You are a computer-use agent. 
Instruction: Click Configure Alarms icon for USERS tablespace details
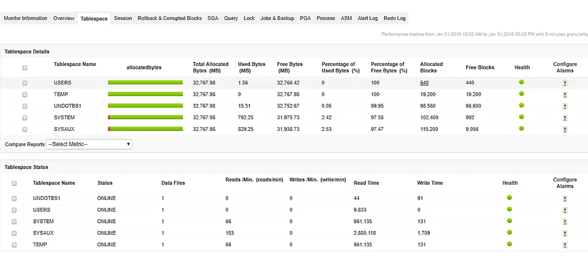pyautogui.click(x=565, y=83)
